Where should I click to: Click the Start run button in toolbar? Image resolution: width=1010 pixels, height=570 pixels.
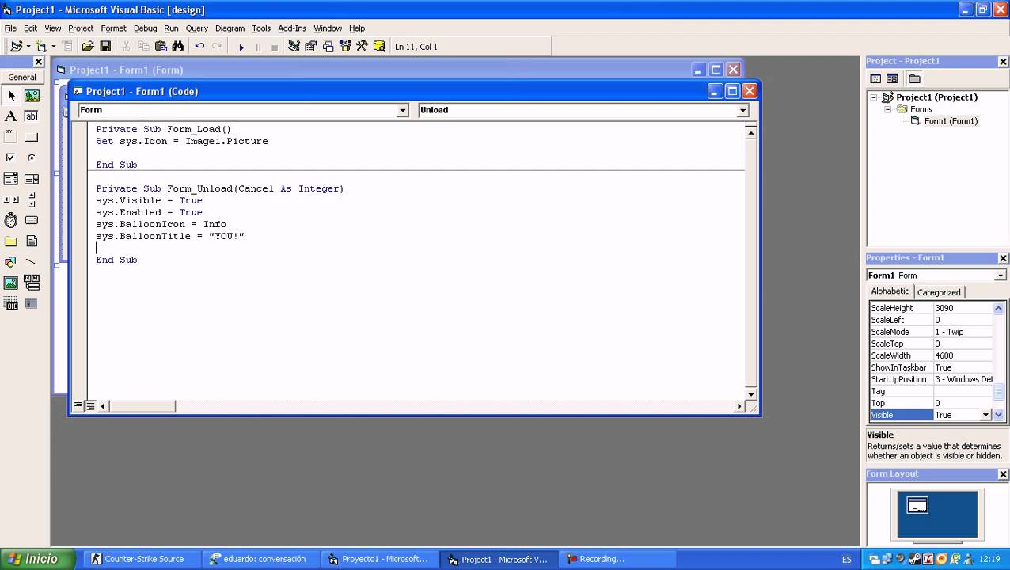click(241, 47)
